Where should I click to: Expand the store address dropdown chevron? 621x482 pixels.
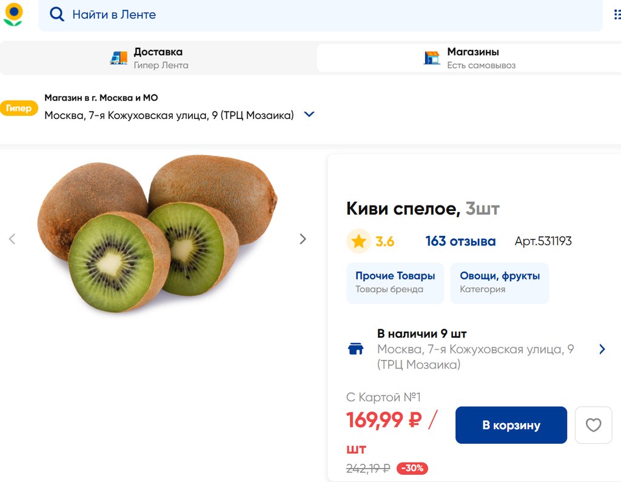tap(309, 114)
